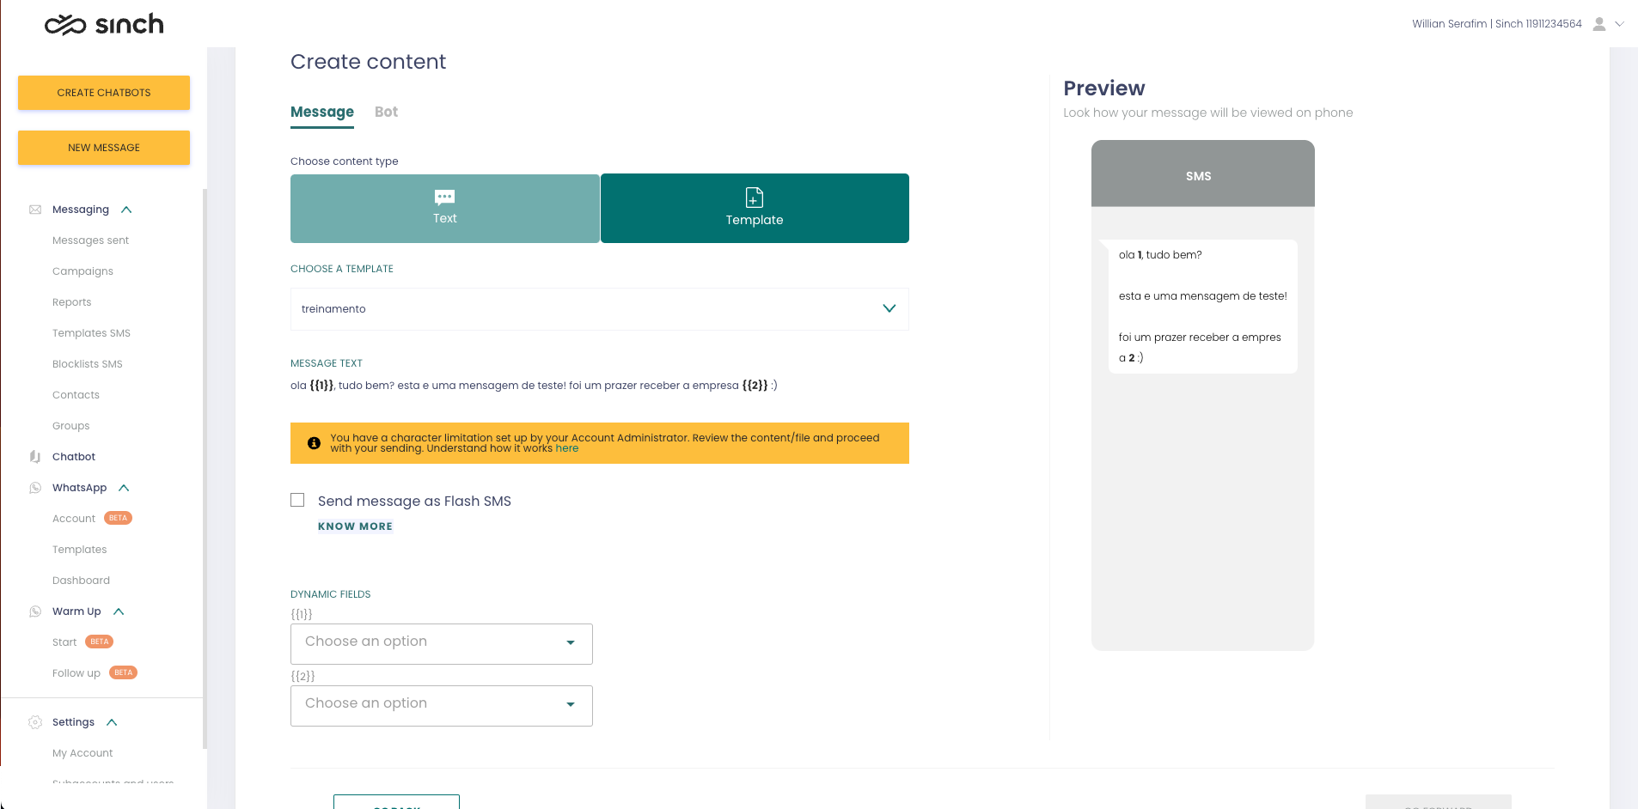Click the Warm Up icon in sidebar
1638x809 pixels.
(35, 611)
